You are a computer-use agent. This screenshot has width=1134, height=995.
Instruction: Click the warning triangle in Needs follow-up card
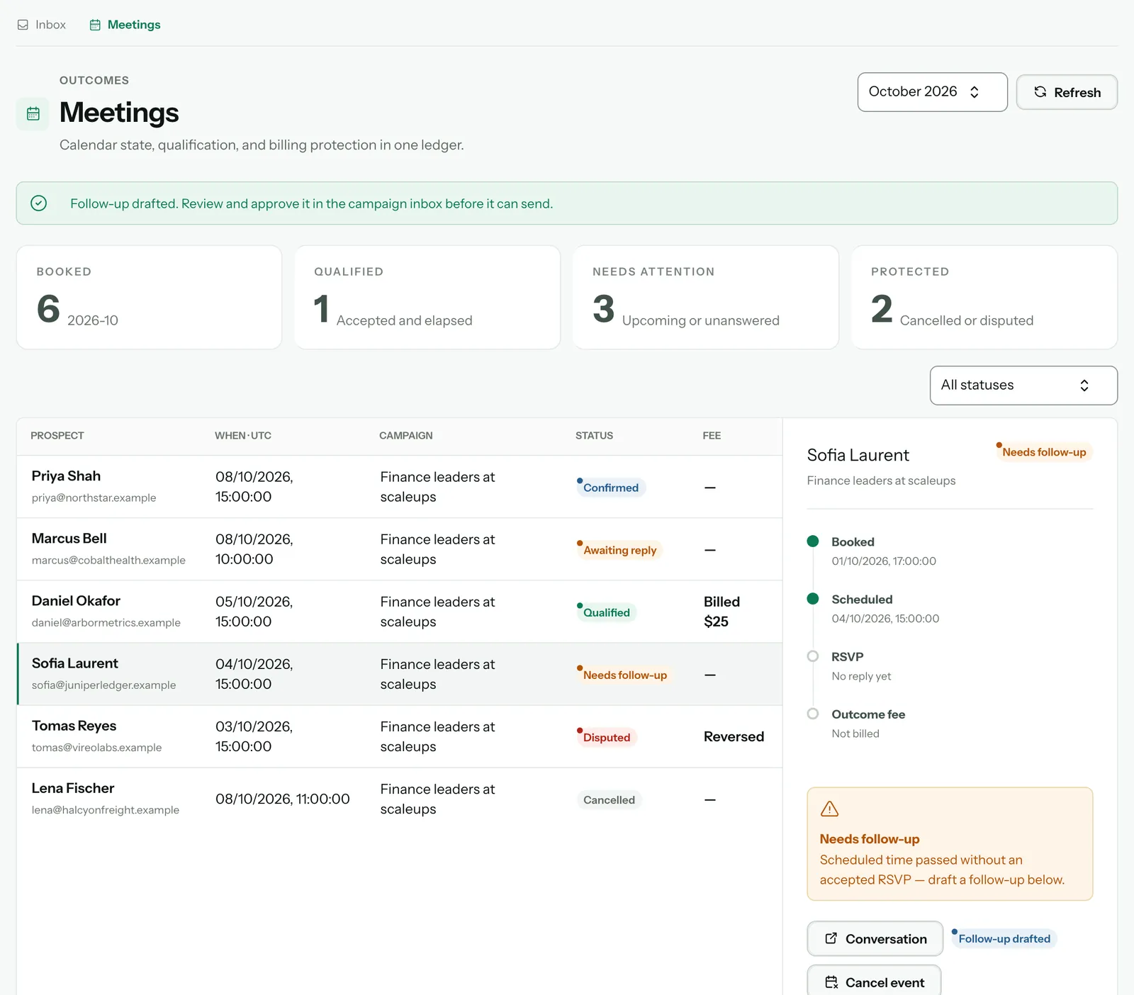tap(829, 809)
